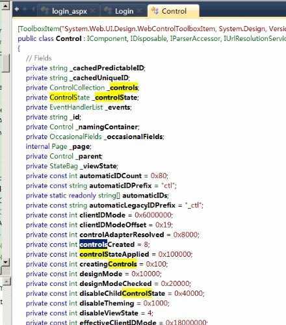Select the _namingContainer field

point(107,127)
